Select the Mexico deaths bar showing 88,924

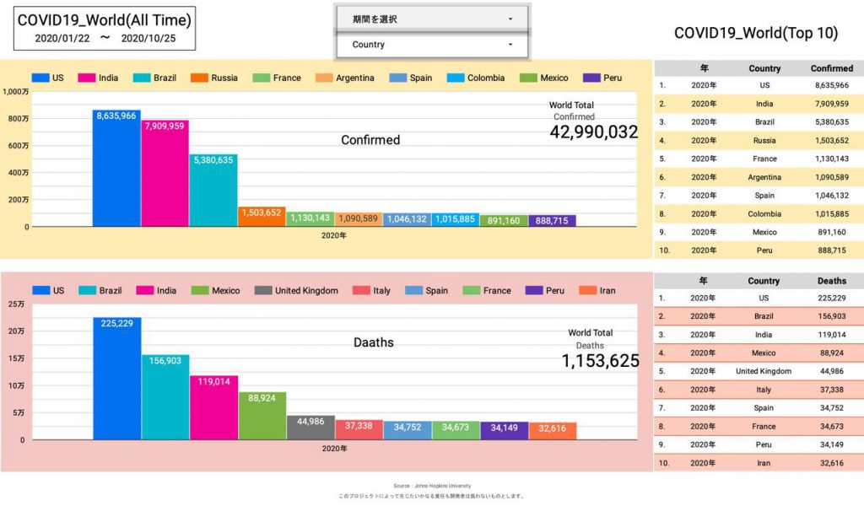(x=262, y=415)
